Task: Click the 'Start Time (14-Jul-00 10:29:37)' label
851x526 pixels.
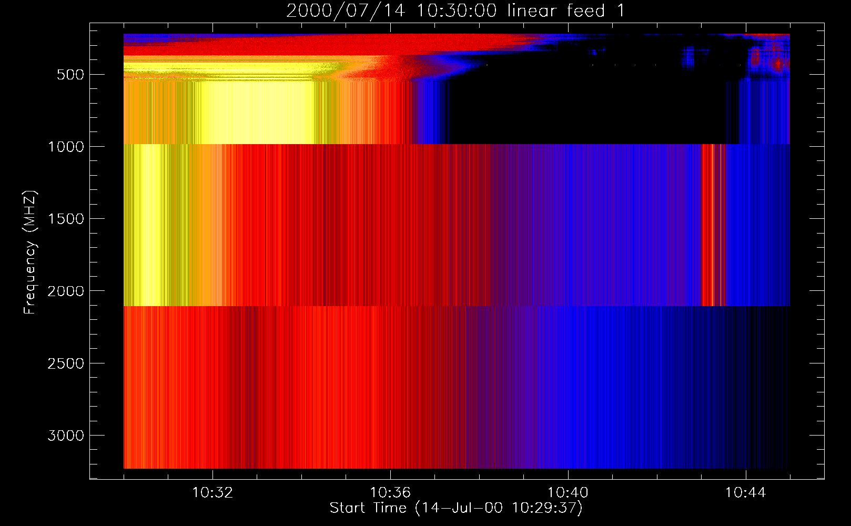Action: coord(456,508)
